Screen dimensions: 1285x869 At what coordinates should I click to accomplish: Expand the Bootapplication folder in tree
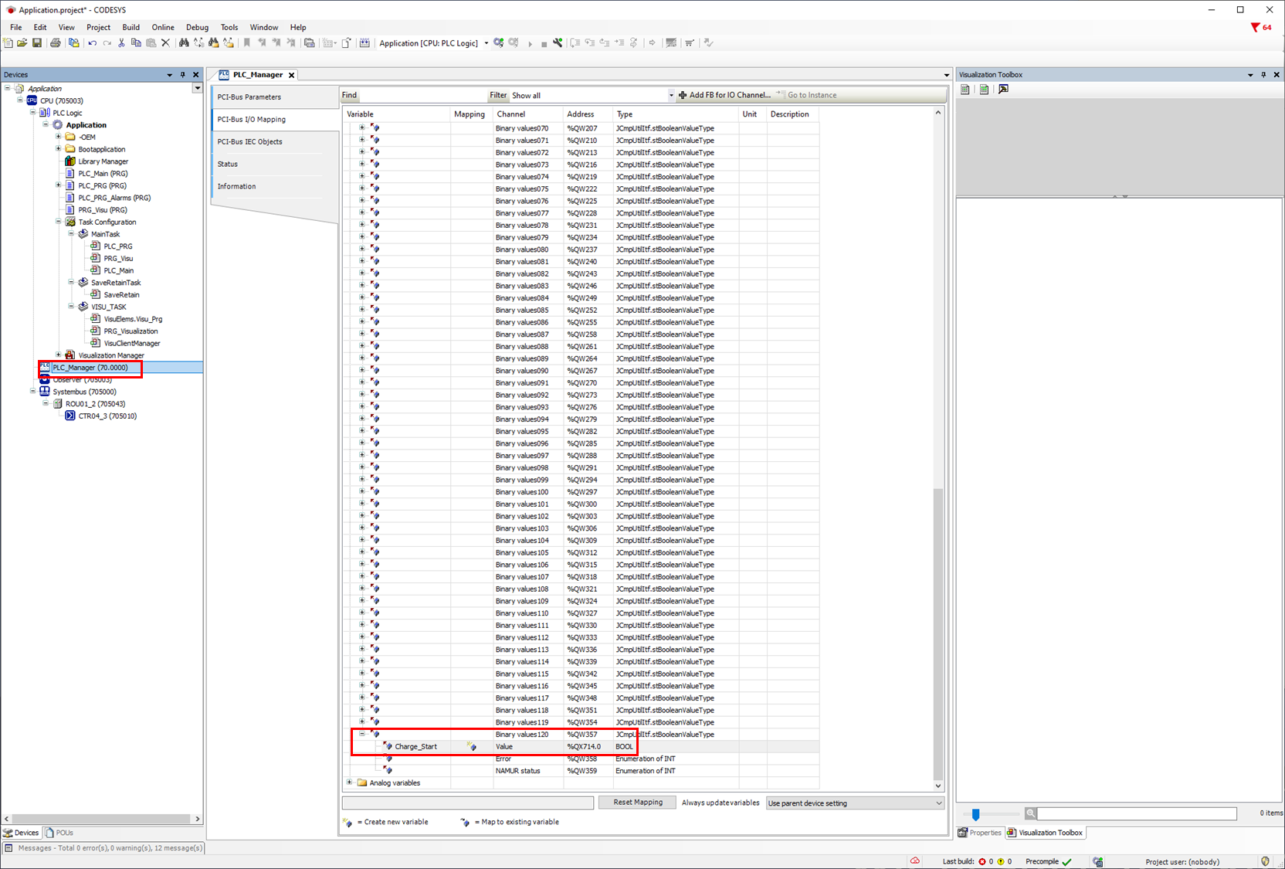pyautogui.click(x=59, y=149)
